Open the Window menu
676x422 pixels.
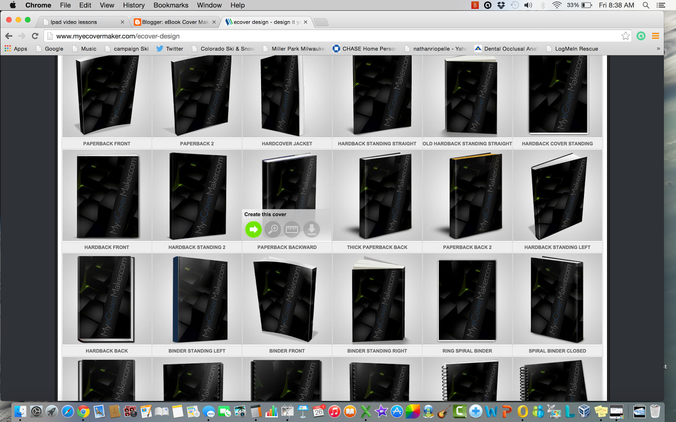(209, 5)
